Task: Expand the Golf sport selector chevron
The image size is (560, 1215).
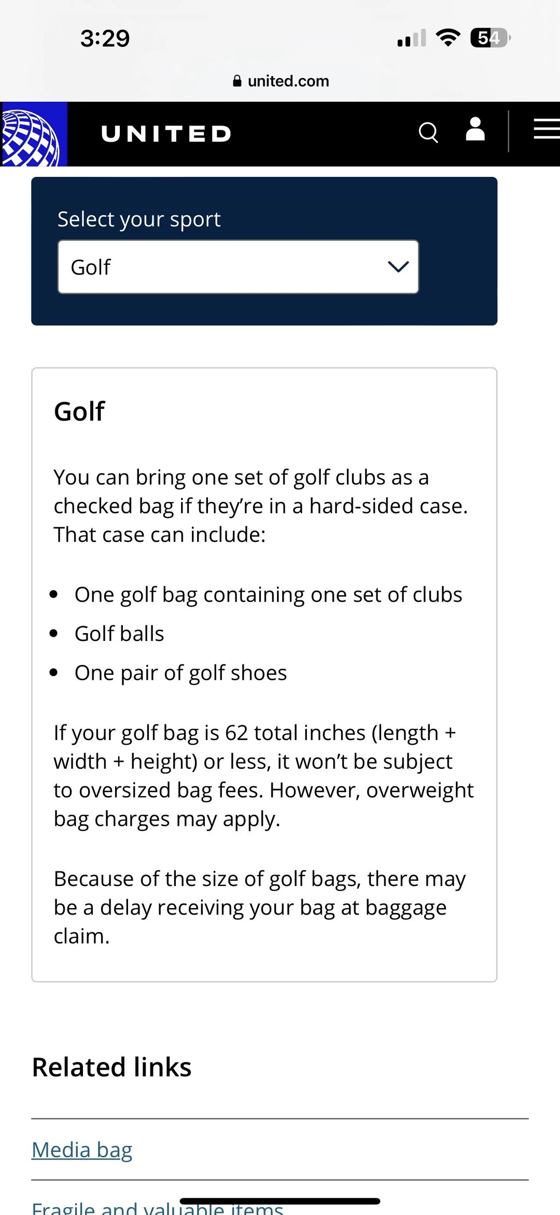Action: tap(397, 267)
